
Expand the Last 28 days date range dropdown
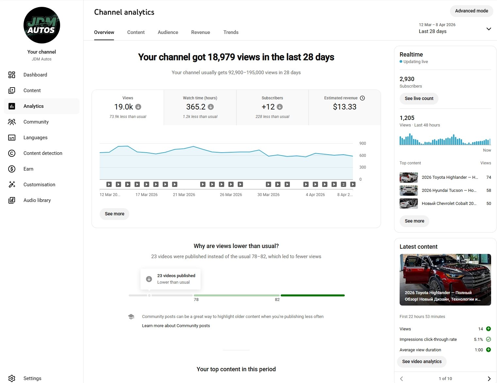489,29
